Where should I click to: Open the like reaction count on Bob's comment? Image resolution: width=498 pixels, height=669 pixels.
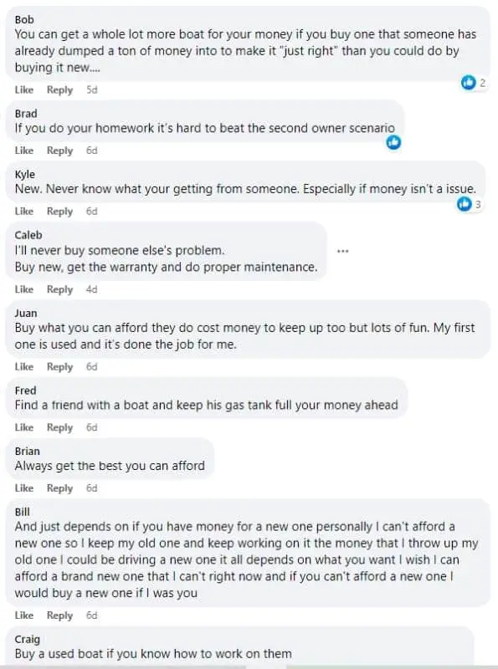click(x=474, y=82)
